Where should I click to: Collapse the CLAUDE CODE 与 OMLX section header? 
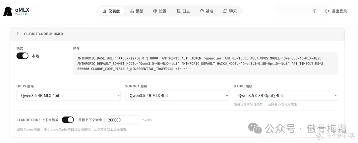(x=177, y=34)
